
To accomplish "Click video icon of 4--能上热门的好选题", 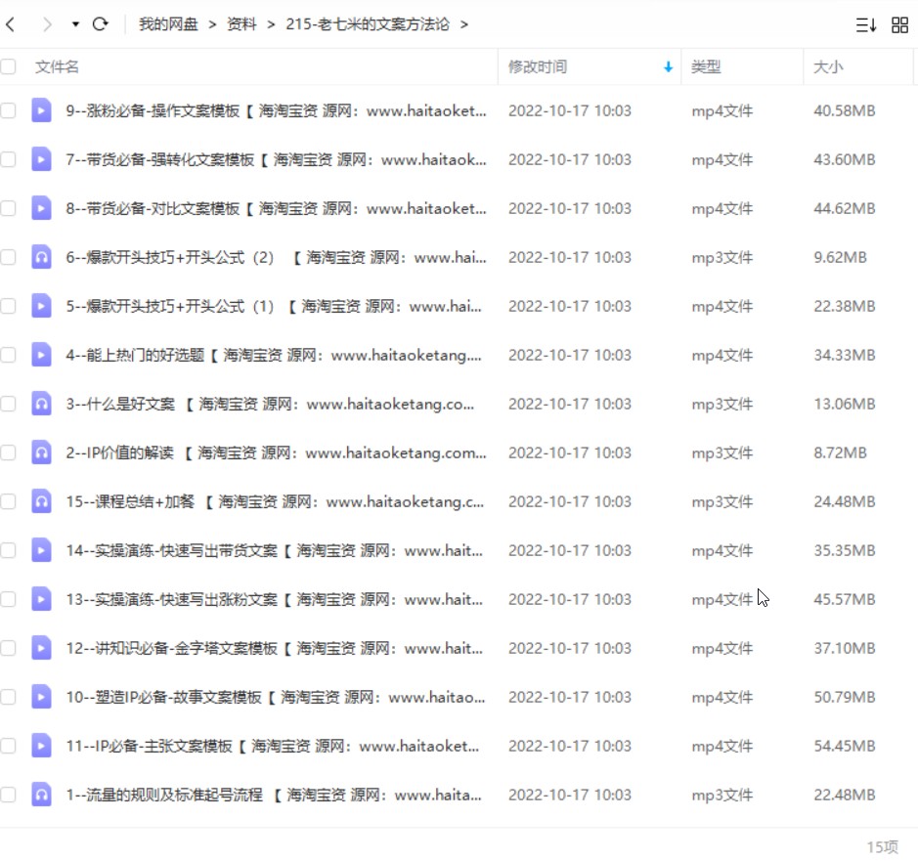I will tap(42, 355).
